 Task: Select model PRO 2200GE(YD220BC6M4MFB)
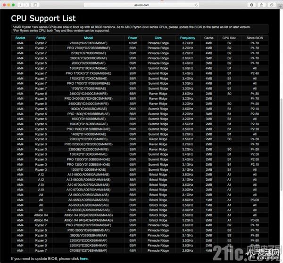pos(89,144)
